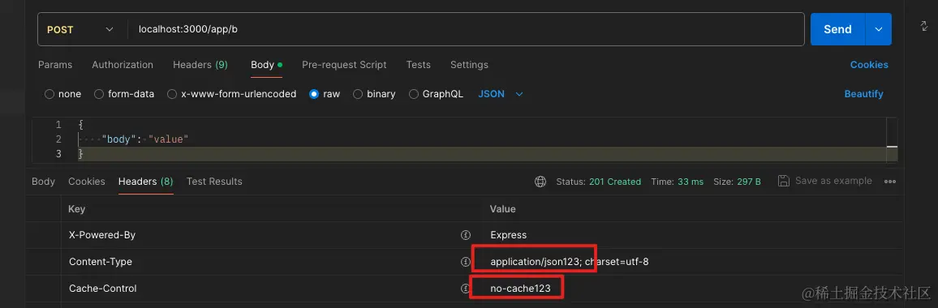Select the none body type radio
This screenshot has width=938, height=308.
click(49, 94)
